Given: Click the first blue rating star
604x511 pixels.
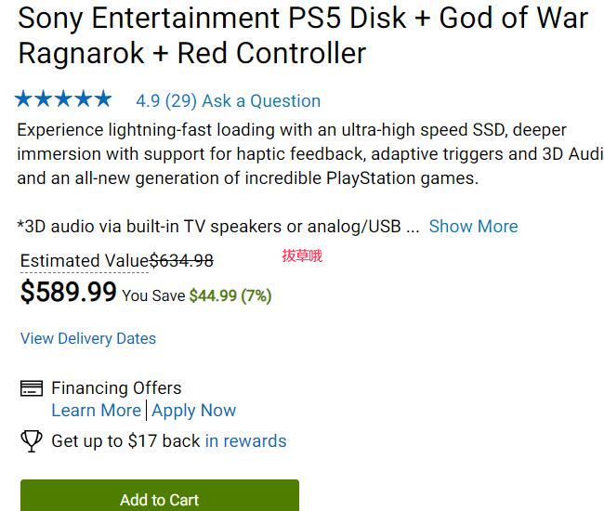Looking at the screenshot, I should 23,98.
